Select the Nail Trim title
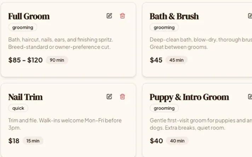 tap(25, 97)
